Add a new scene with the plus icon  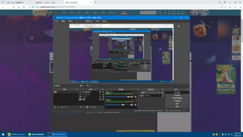tap(55, 107)
